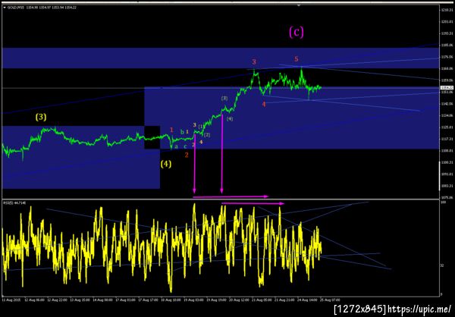Select the red 5 wave label
The height and width of the screenshot is (317, 455).
(x=297, y=59)
